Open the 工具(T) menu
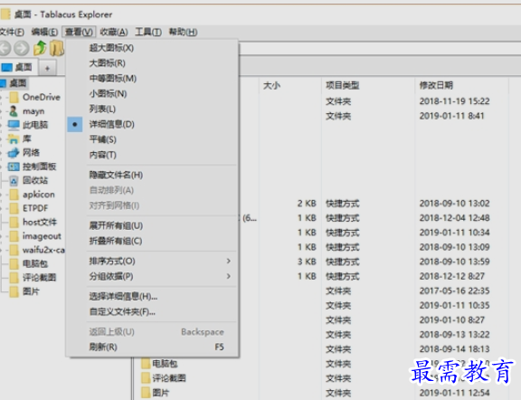This screenshot has height=400, width=521. pyautogui.click(x=148, y=32)
